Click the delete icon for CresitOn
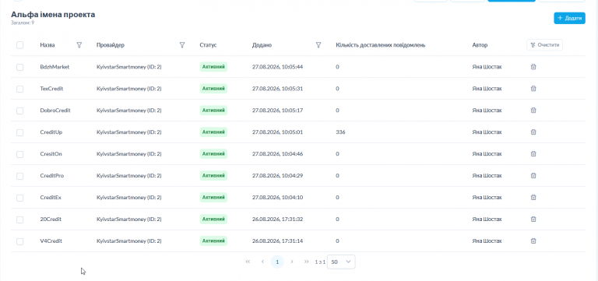 coord(533,153)
